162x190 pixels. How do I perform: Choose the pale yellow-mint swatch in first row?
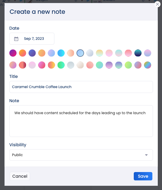point(99,53)
